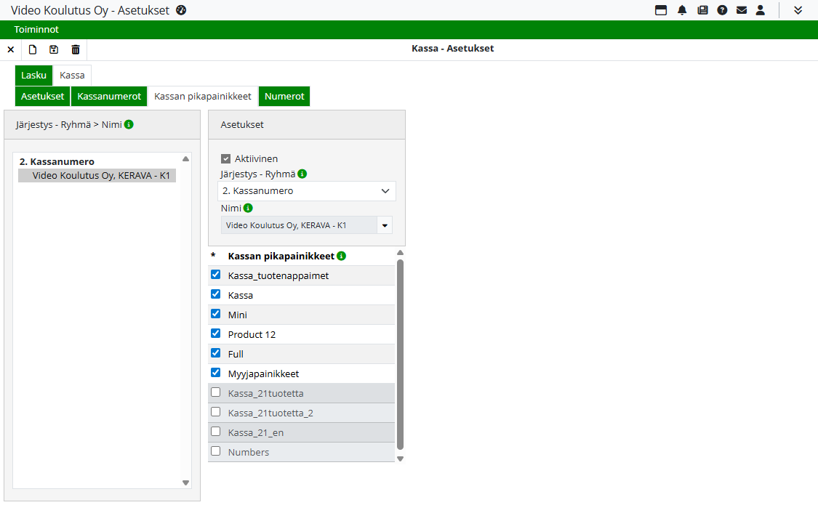This screenshot has height=529, width=818.
Task: Open the user profile icon
Action: [x=761, y=10]
